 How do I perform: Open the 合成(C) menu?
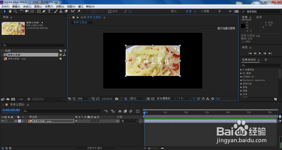(27, 6)
